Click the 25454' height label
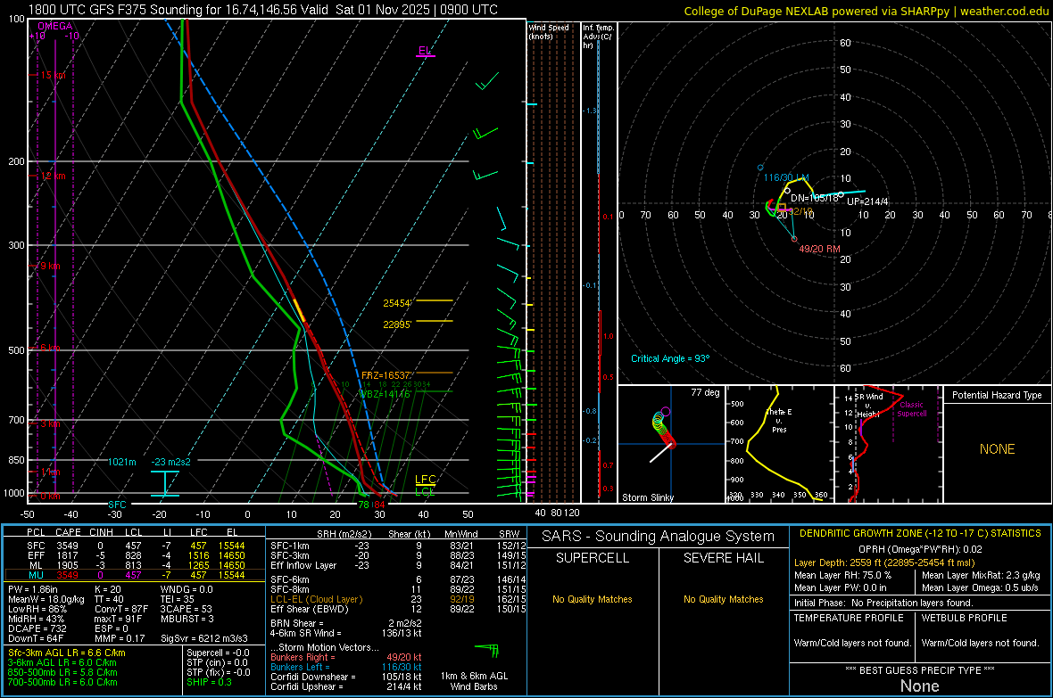The height and width of the screenshot is (698, 1053). [397, 303]
